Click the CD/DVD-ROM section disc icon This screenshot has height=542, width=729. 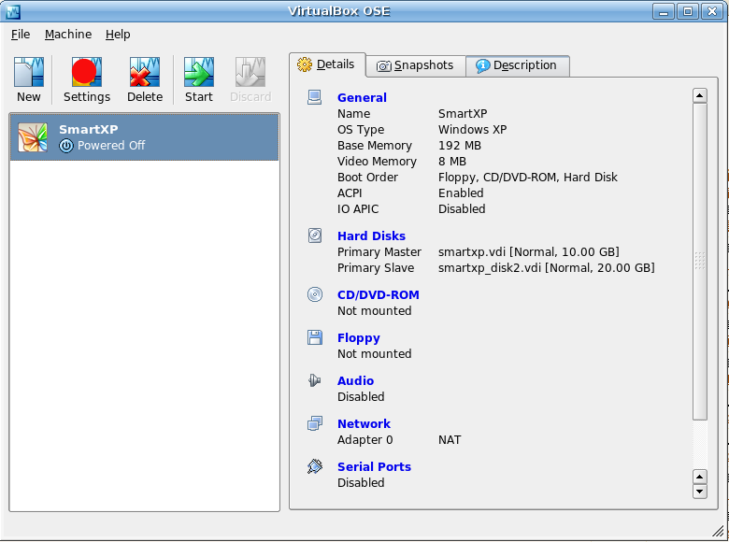[x=315, y=294]
